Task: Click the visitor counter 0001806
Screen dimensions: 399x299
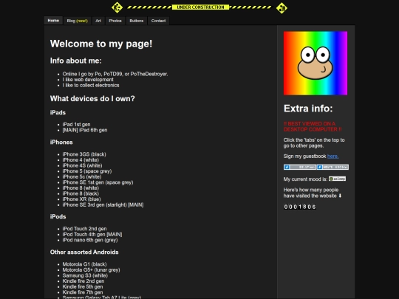Action: click(x=300, y=207)
